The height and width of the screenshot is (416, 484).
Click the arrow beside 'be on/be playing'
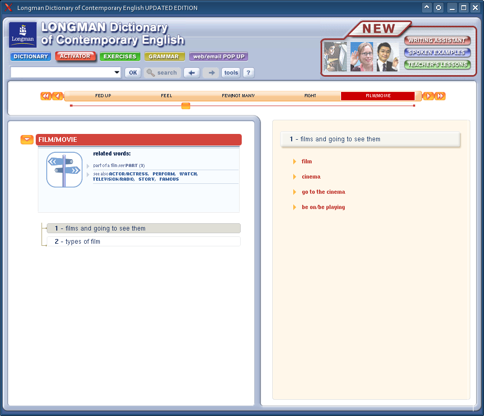pyautogui.click(x=294, y=207)
